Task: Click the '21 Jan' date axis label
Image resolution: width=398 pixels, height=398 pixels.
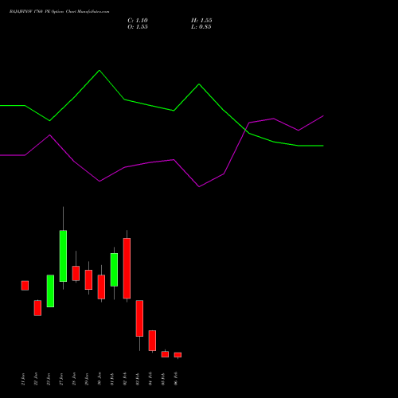Action: pos(23,379)
